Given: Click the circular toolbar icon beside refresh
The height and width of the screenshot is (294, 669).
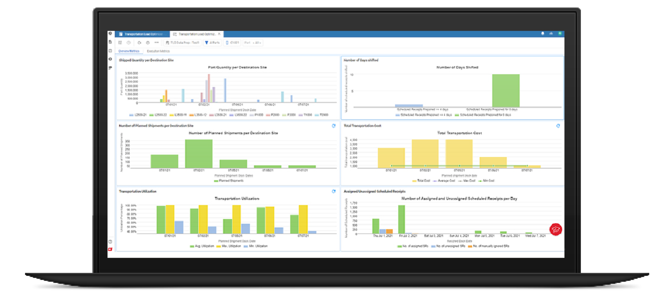Looking at the screenshot, I should (148, 43).
